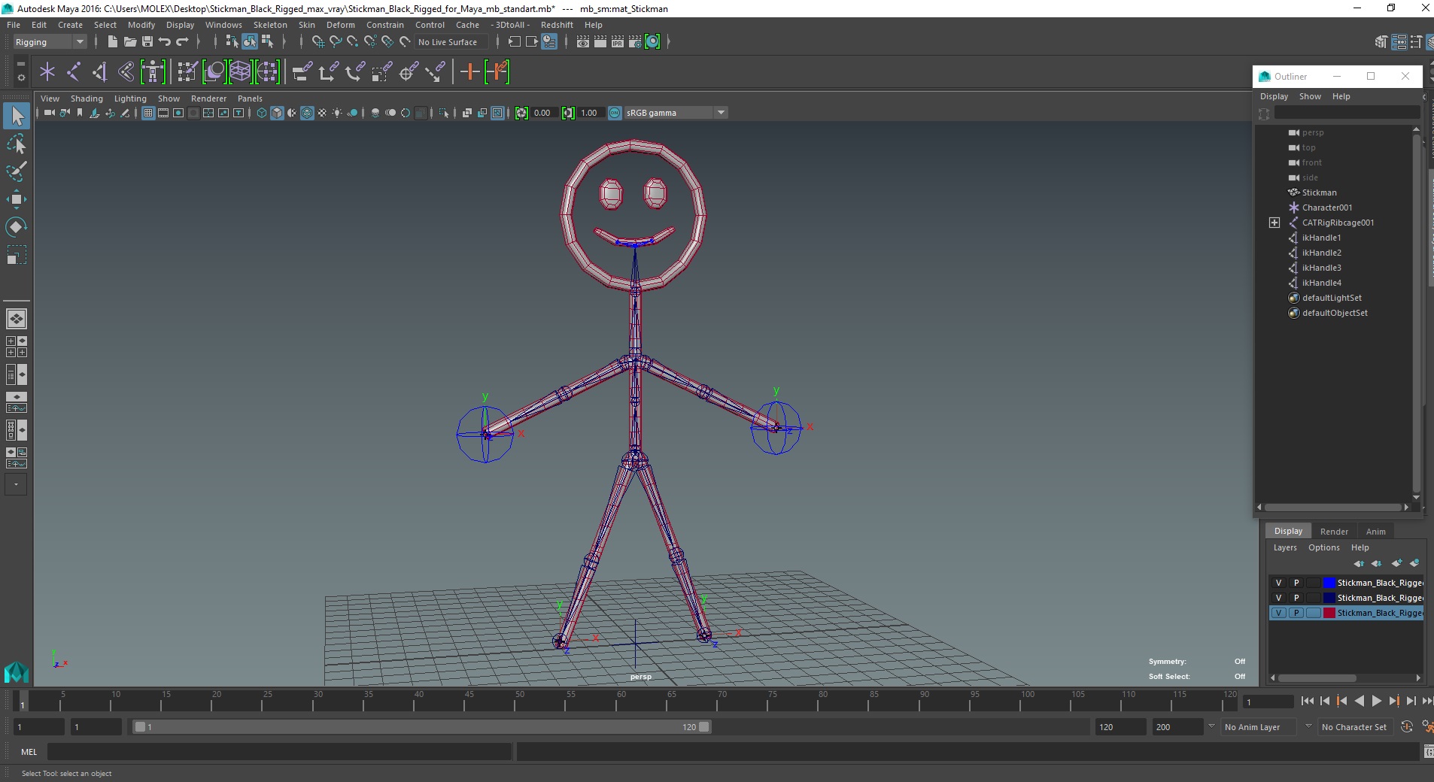The image size is (1434, 782).
Task: Activate the Move tool
Action: [x=17, y=199]
